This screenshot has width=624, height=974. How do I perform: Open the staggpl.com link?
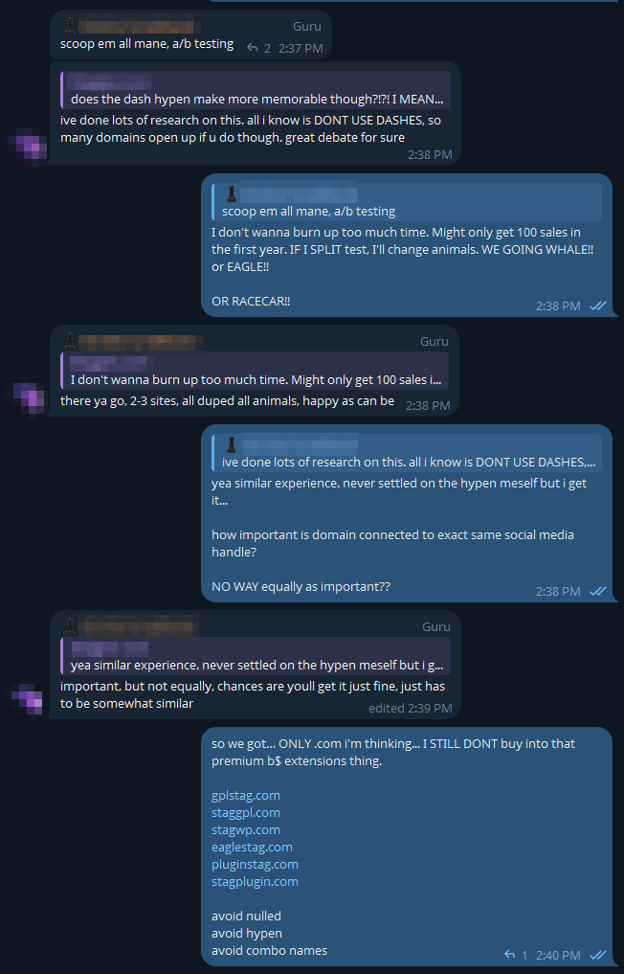pyautogui.click(x=246, y=812)
